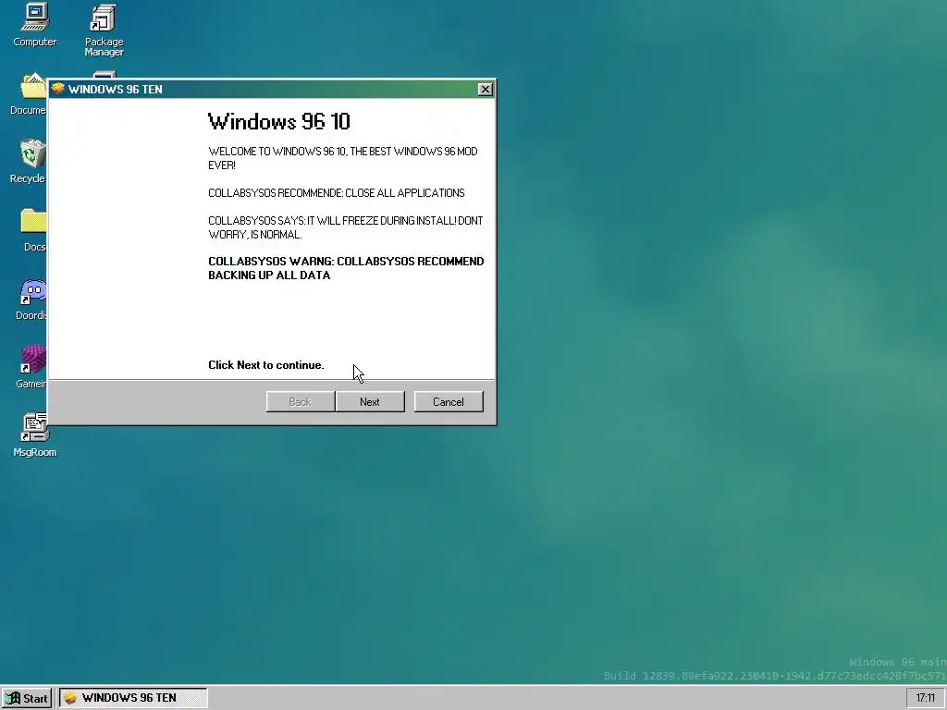The image size is (947, 710).
Task: Click the taskbar clock showing 17:11
Action: tap(925, 698)
